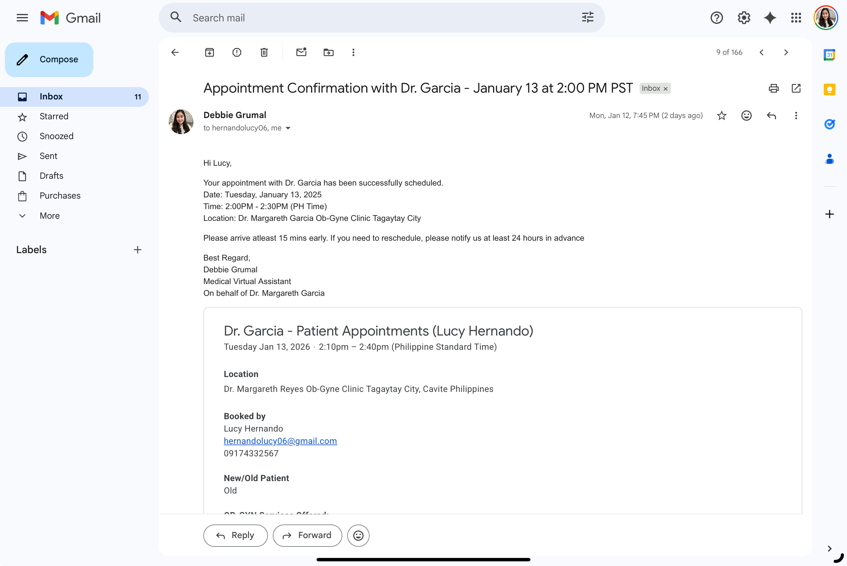Open the Google Calendar side panel
Screen dimensions: 847x566
click(829, 55)
